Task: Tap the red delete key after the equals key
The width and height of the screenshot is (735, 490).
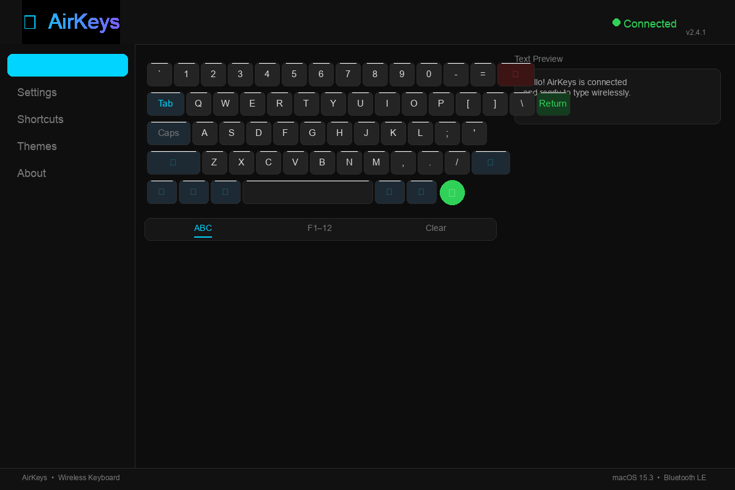Action: [516, 74]
